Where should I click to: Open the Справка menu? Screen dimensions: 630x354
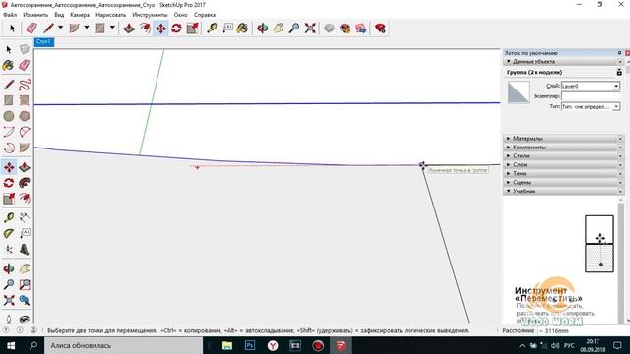(205, 15)
